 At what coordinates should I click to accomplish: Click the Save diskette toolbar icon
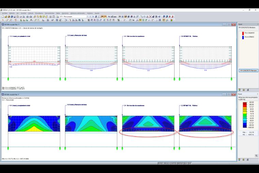coord(15,17)
